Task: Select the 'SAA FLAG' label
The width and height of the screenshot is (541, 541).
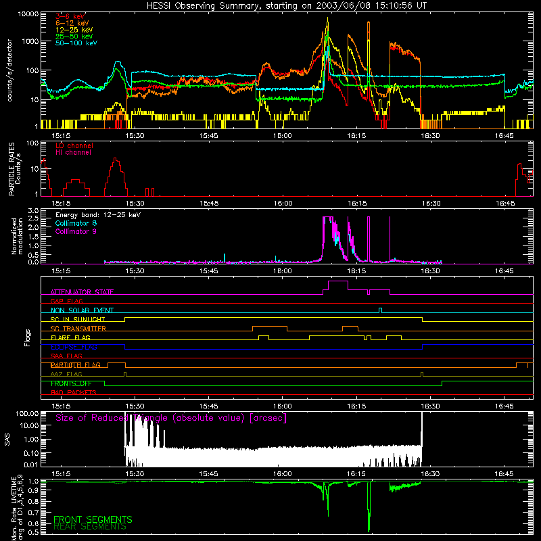Action: [x=66, y=356]
